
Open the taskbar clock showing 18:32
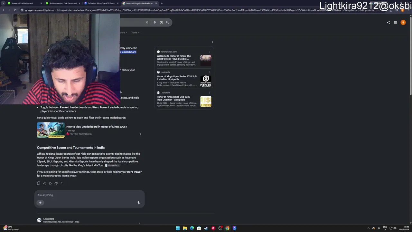click(404, 228)
